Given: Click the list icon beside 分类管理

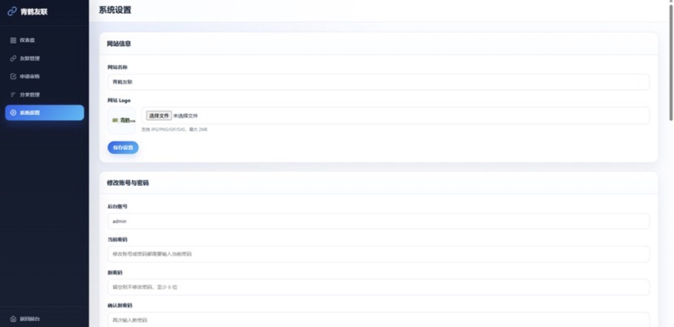Looking at the screenshot, I should pos(14,95).
